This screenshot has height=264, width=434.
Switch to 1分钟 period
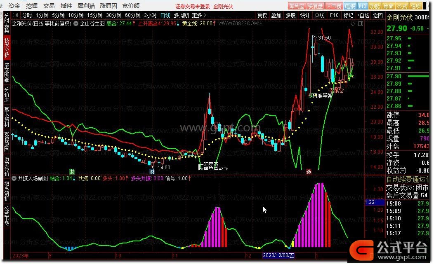click(x=42, y=15)
